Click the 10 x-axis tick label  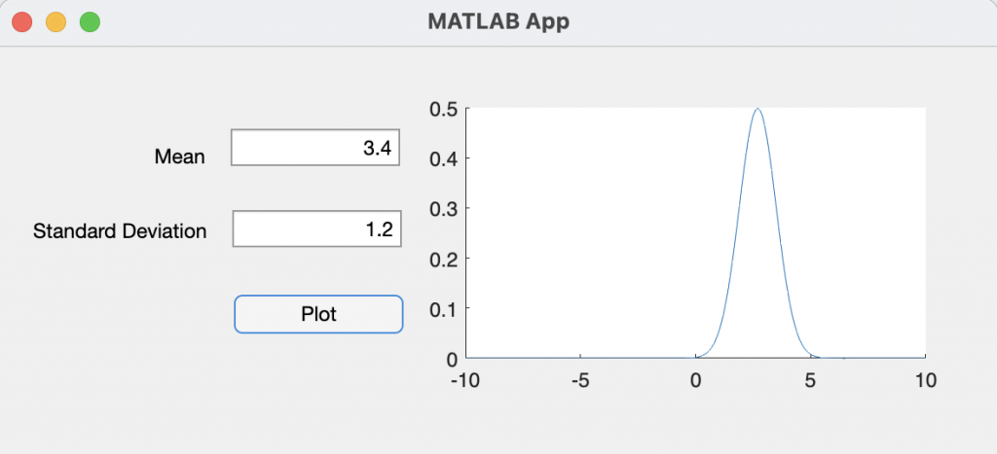pyautogui.click(x=925, y=379)
